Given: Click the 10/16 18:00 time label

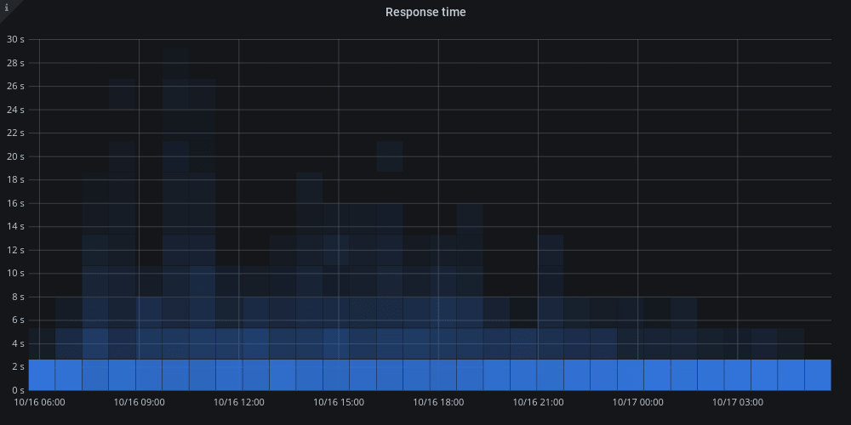Looking at the screenshot, I should point(438,402).
